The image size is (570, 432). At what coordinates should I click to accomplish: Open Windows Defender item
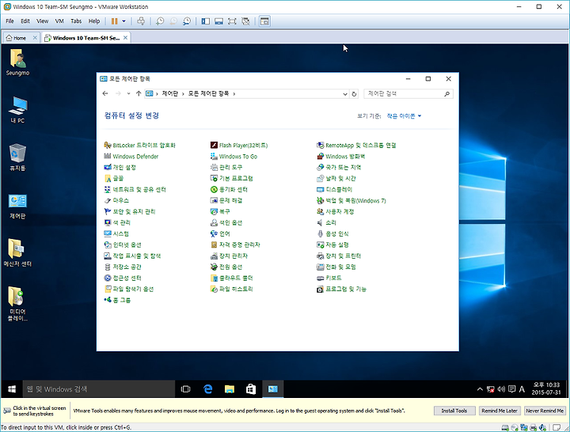[x=131, y=156]
